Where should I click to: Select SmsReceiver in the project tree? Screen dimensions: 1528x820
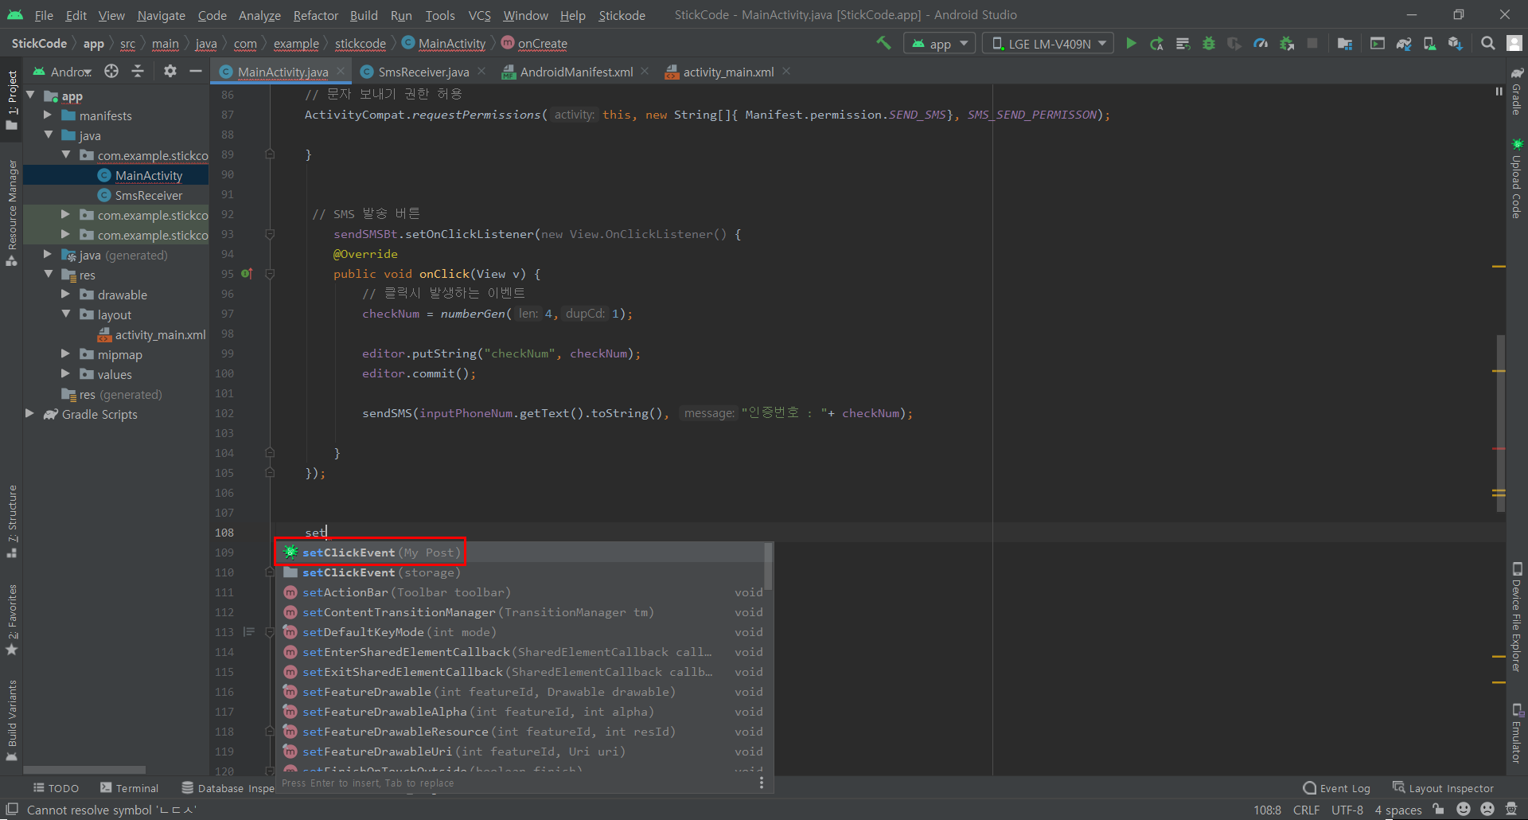point(148,195)
